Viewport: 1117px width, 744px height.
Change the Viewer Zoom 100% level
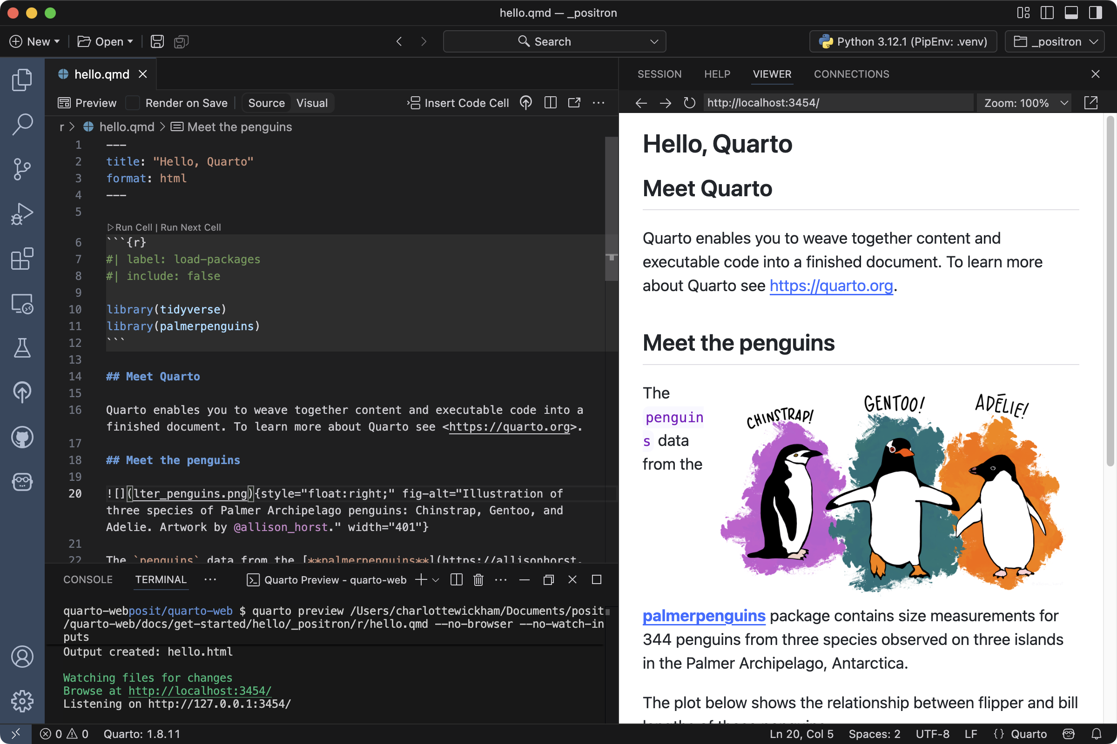[1025, 103]
